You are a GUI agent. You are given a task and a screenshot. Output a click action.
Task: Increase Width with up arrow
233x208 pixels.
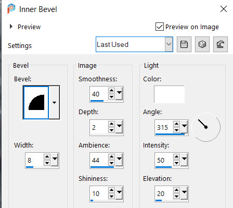(x=47, y=157)
